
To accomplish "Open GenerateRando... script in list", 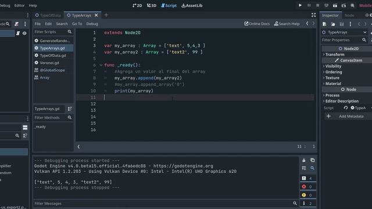I will click(x=52, y=41).
